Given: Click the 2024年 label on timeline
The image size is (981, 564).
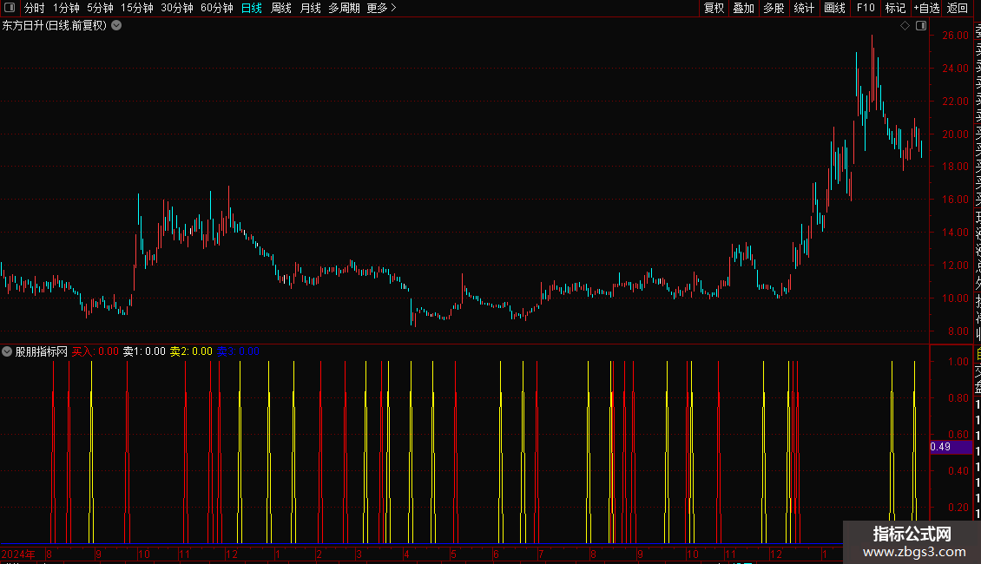Looking at the screenshot, I should (x=18, y=554).
